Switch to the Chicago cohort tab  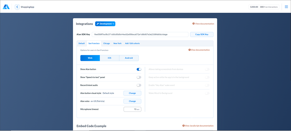tap(107, 43)
